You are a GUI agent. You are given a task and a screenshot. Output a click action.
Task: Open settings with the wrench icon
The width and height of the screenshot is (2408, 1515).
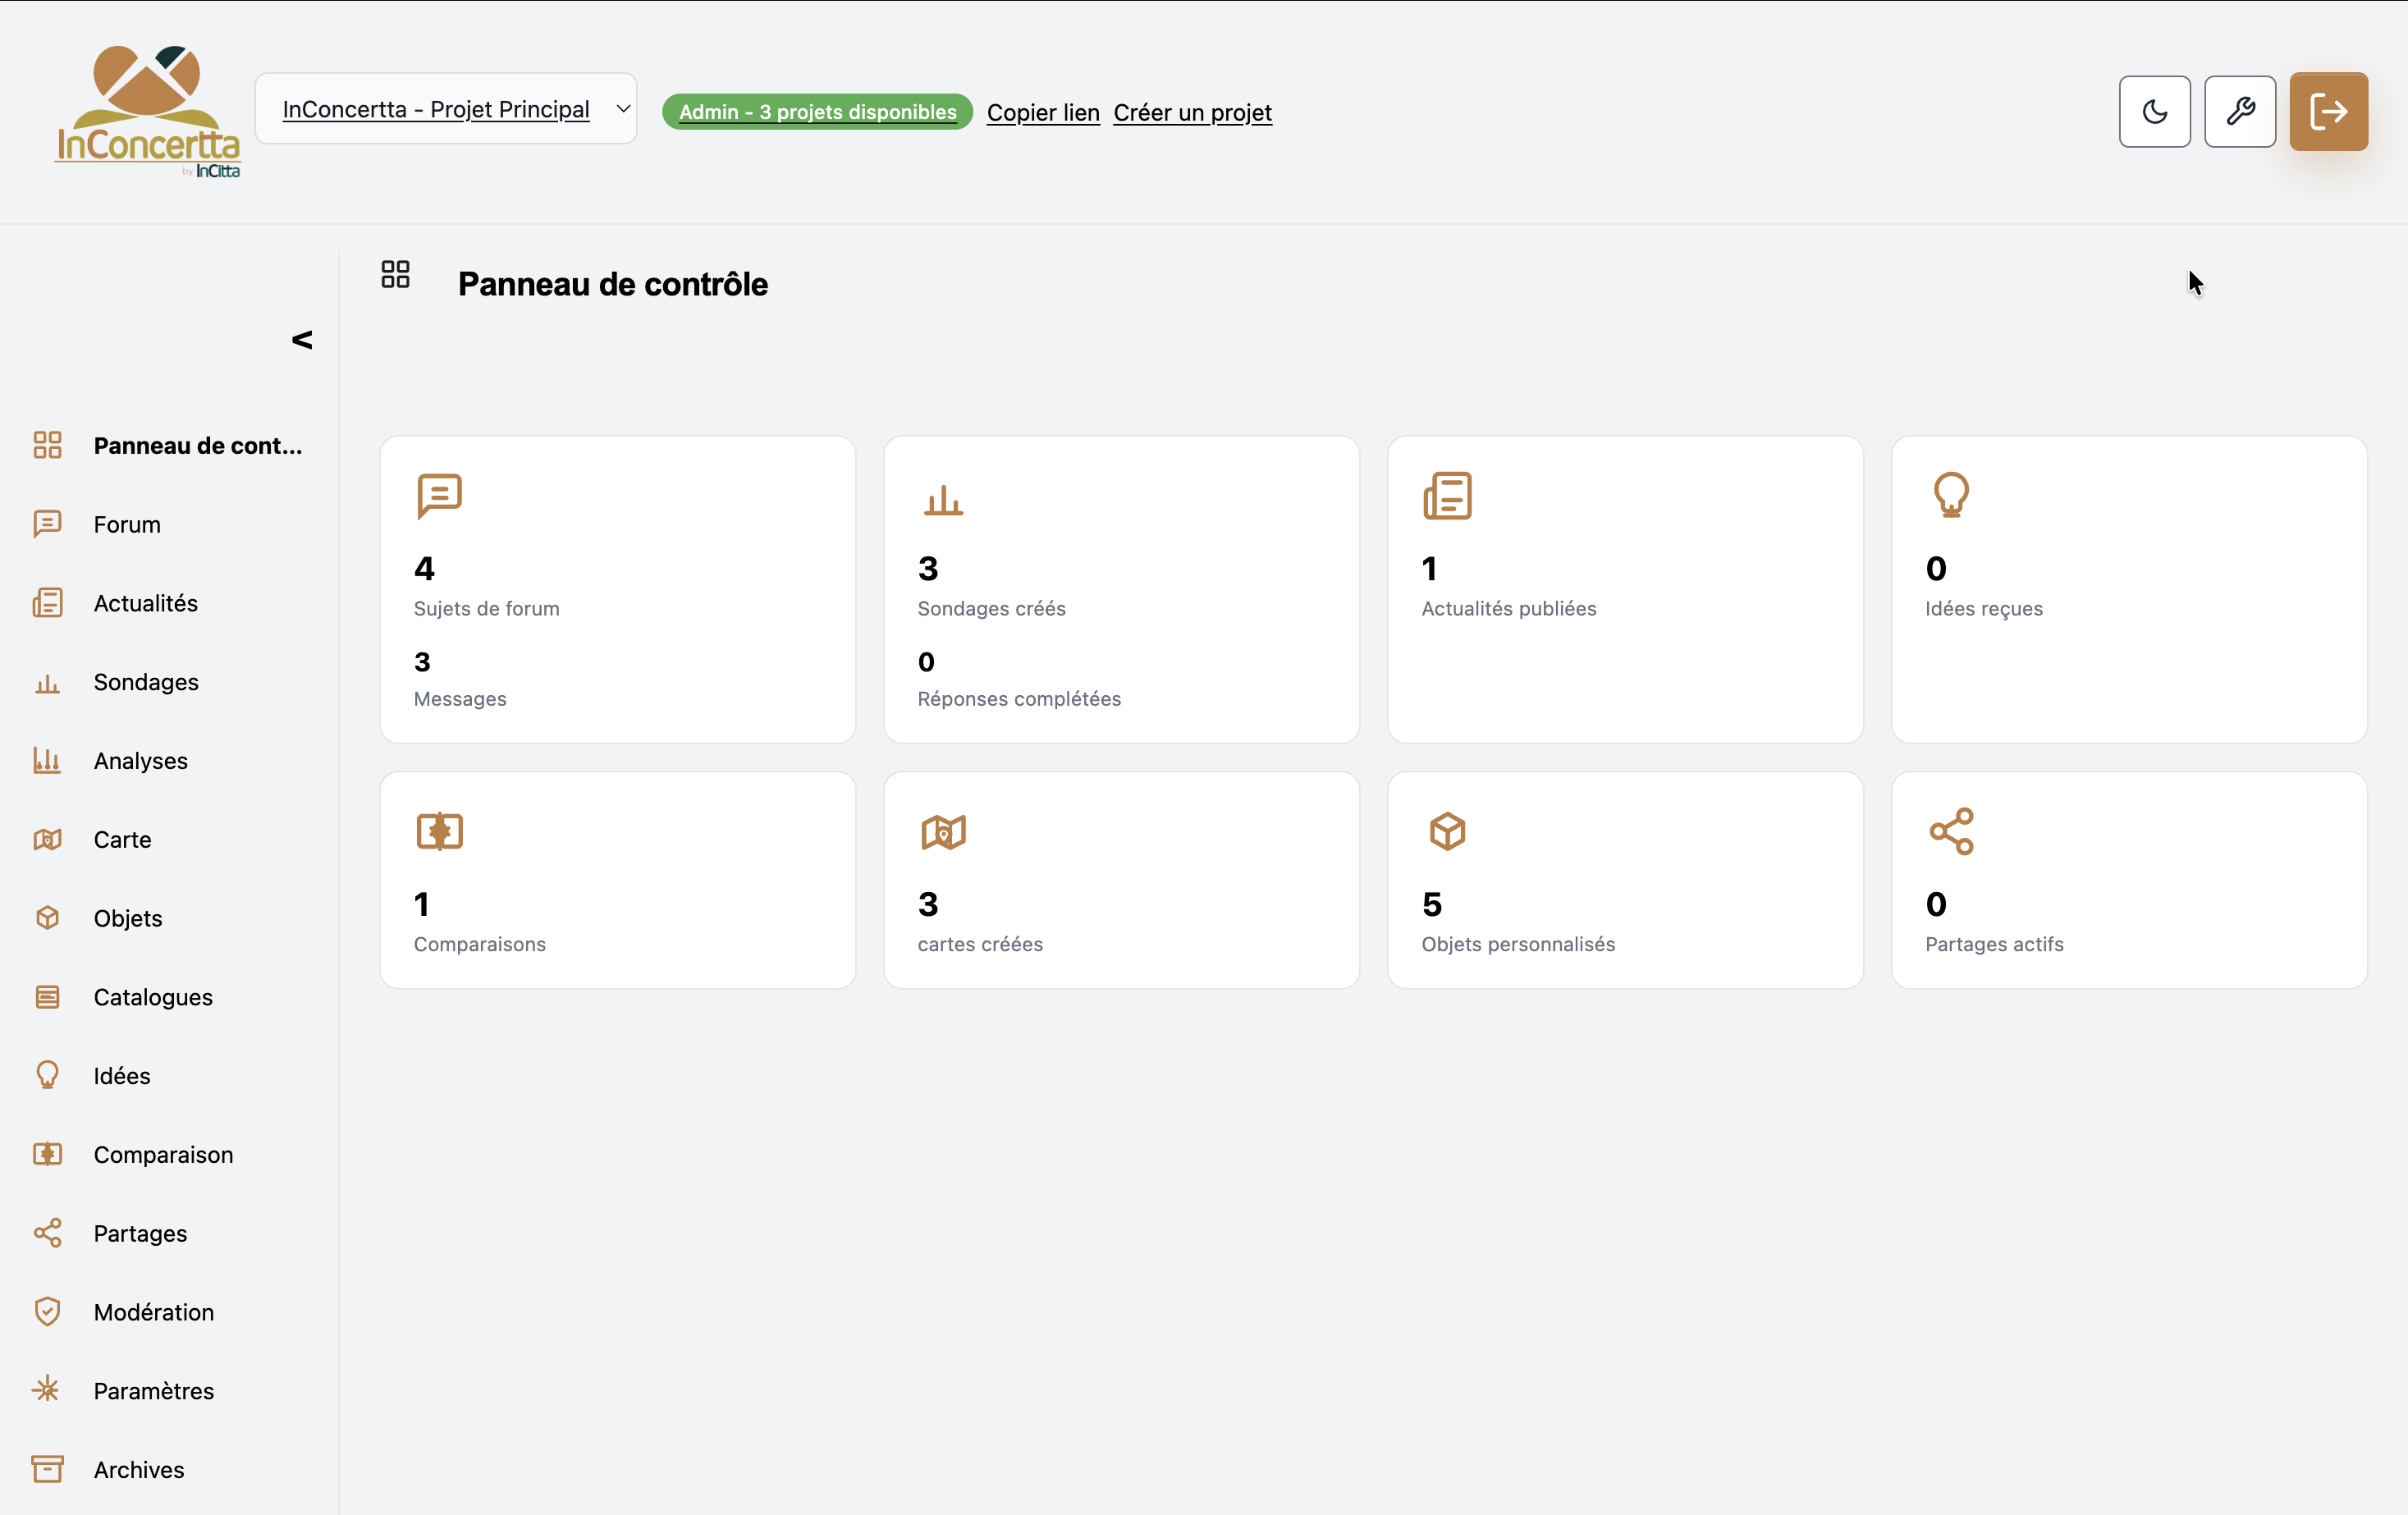tap(2240, 111)
